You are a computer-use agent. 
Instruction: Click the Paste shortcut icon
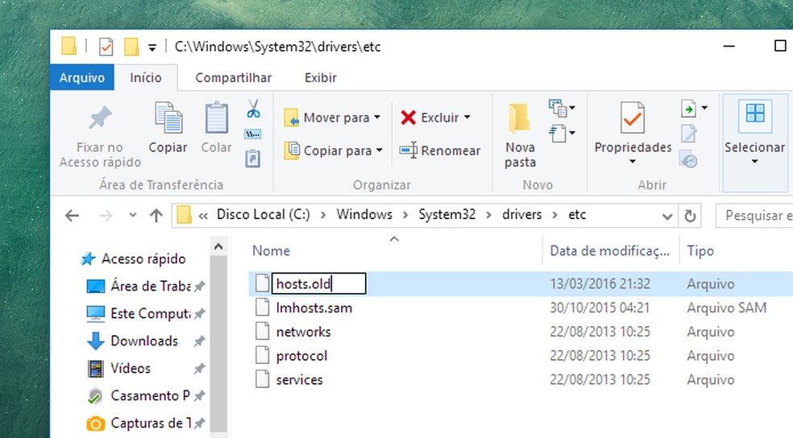tap(253, 158)
